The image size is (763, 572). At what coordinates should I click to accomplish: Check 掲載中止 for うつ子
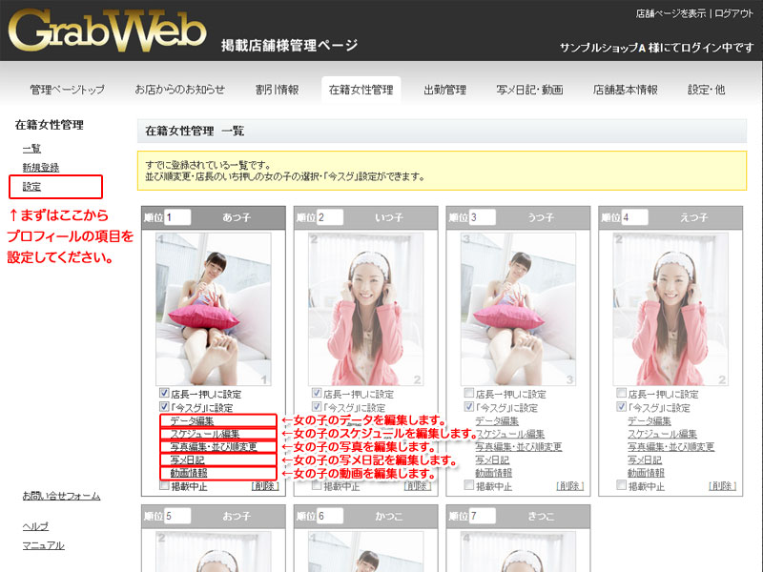[x=469, y=485]
